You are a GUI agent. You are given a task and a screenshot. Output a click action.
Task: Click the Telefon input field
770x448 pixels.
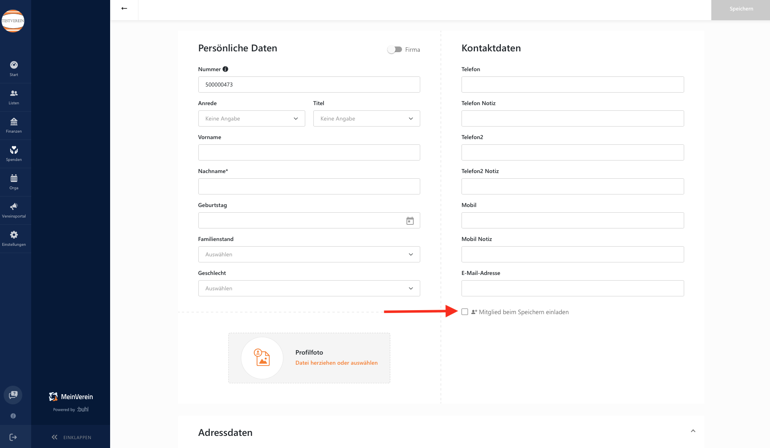tap(572, 85)
